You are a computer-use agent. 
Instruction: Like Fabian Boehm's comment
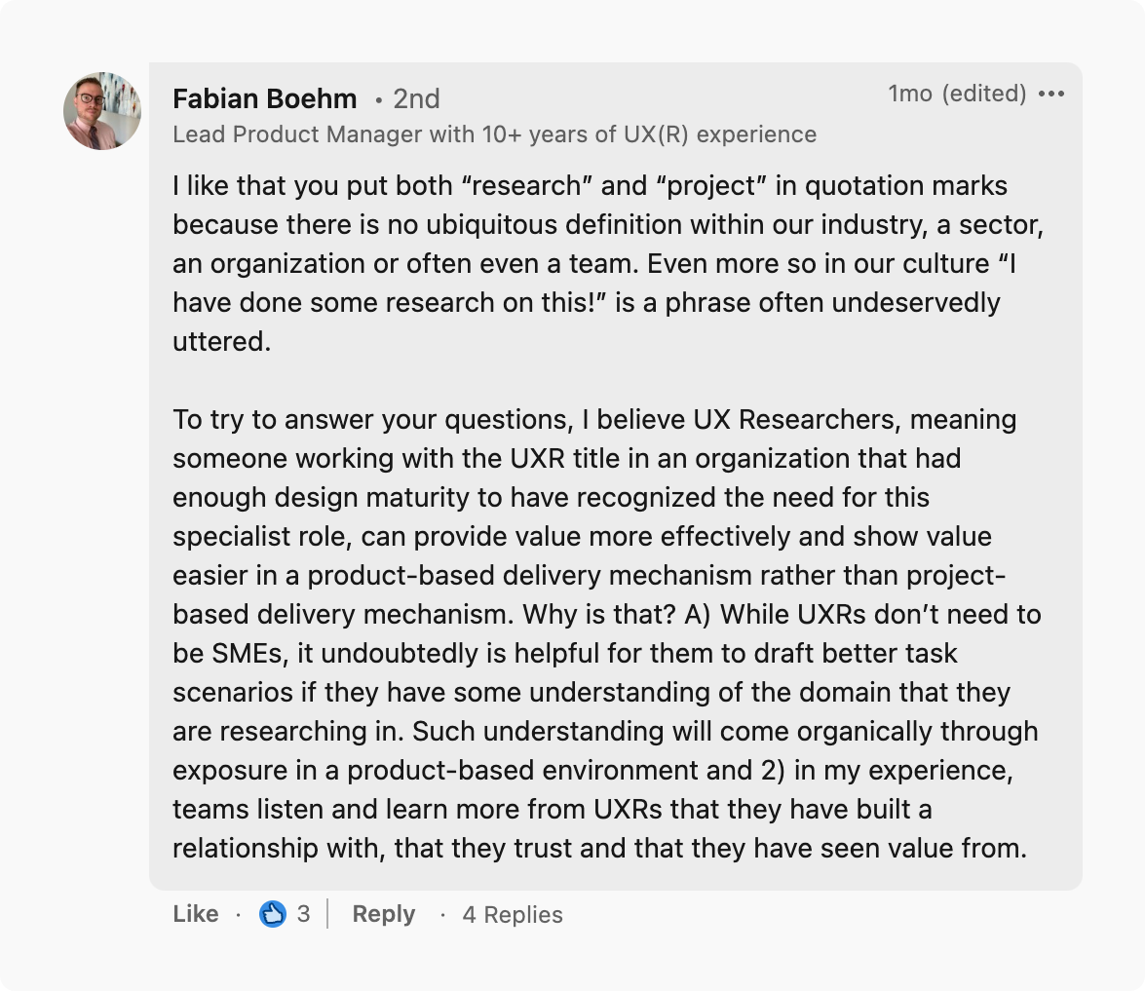tap(195, 914)
